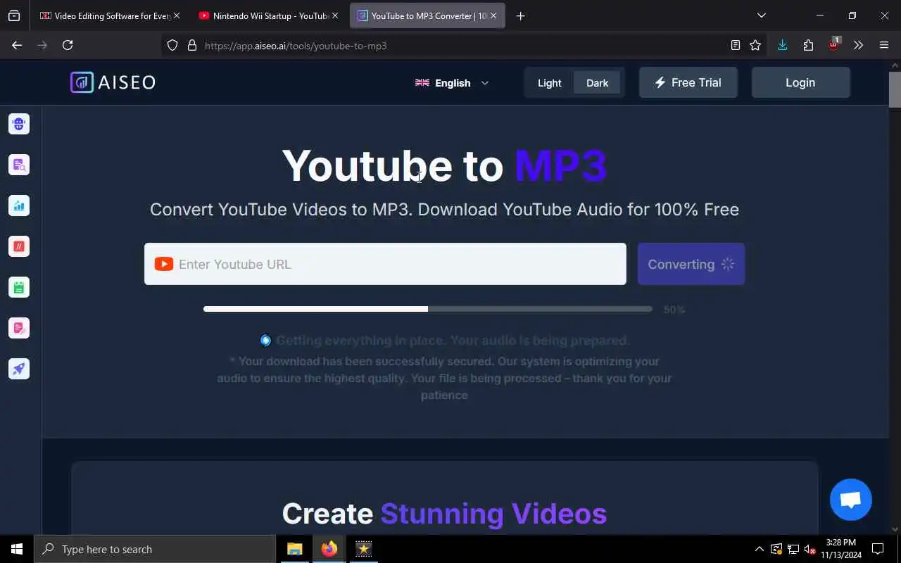Open Windows notification center
This screenshot has width=901, height=563.
(x=878, y=549)
